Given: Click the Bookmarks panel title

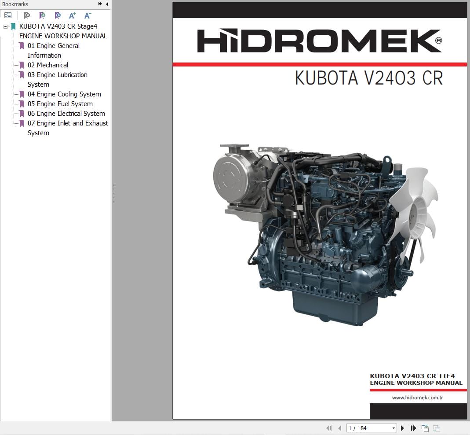Looking at the screenshot, I should 15,4.
